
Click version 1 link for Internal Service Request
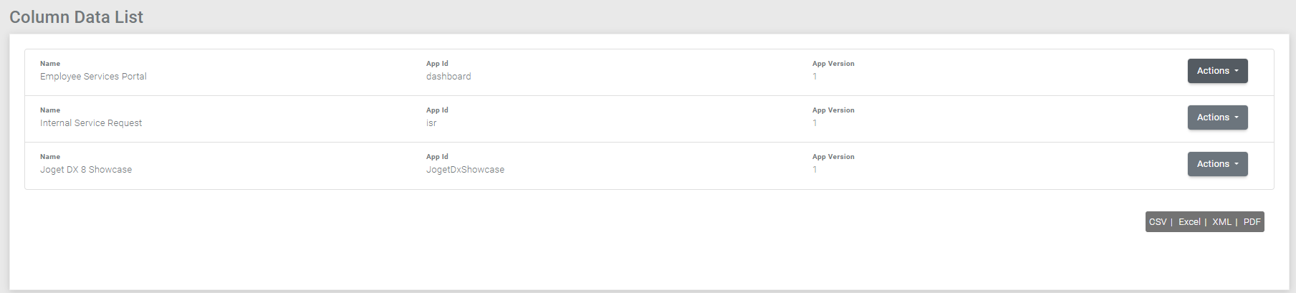click(x=815, y=123)
